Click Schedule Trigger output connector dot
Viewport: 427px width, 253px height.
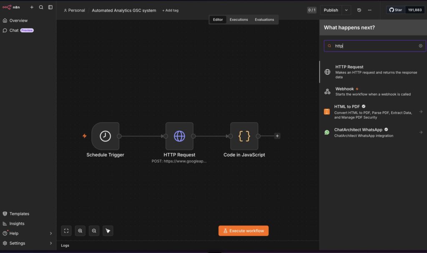click(x=119, y=136)
